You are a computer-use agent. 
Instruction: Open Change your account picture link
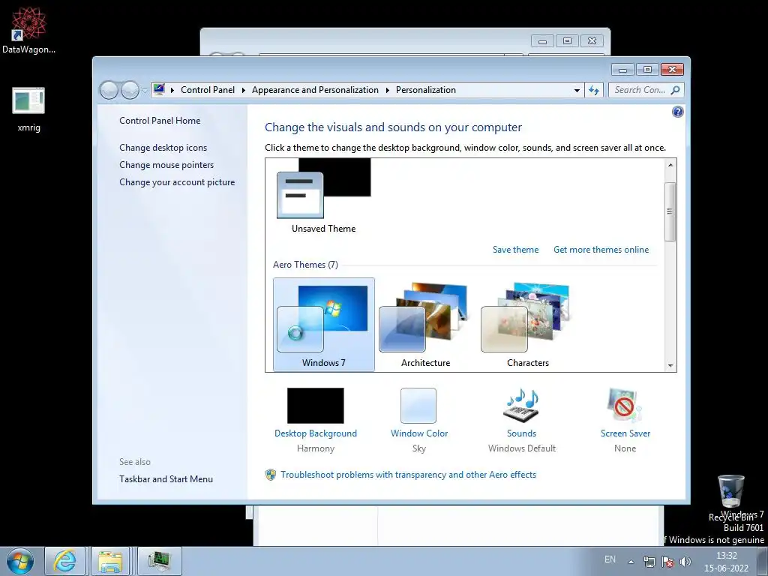tap(177, 181)
